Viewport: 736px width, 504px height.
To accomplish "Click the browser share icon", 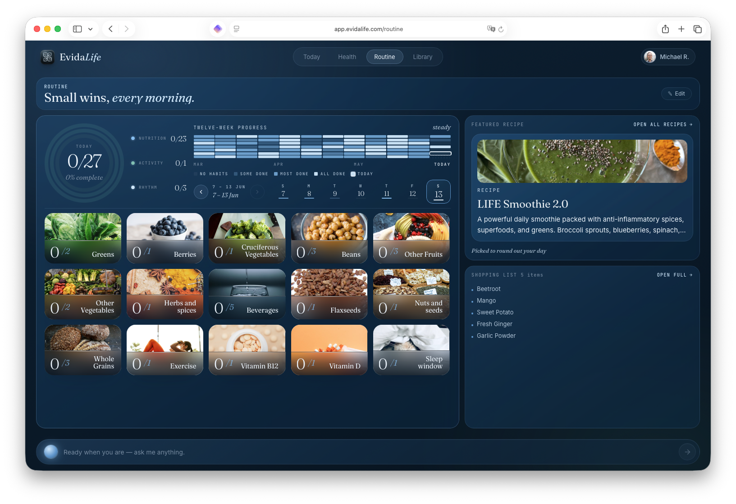I will click(665, 29).
